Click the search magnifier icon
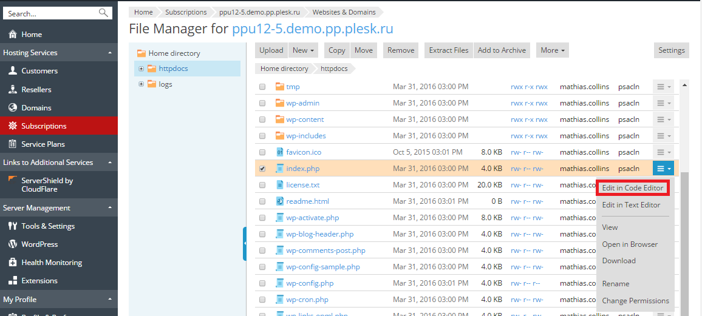This screenshot has width=702, height=316. click(x=103, y=13)
